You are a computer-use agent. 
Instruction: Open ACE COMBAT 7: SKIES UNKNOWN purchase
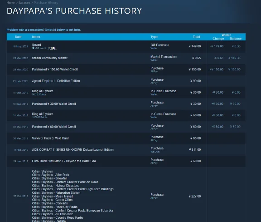pyautogui.click(x=126, y=150)
